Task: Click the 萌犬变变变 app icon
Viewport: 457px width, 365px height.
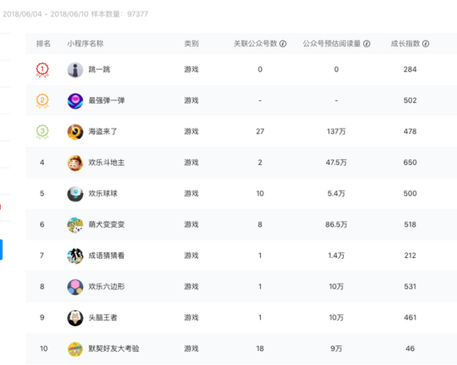Action: (x=75, y=225)
